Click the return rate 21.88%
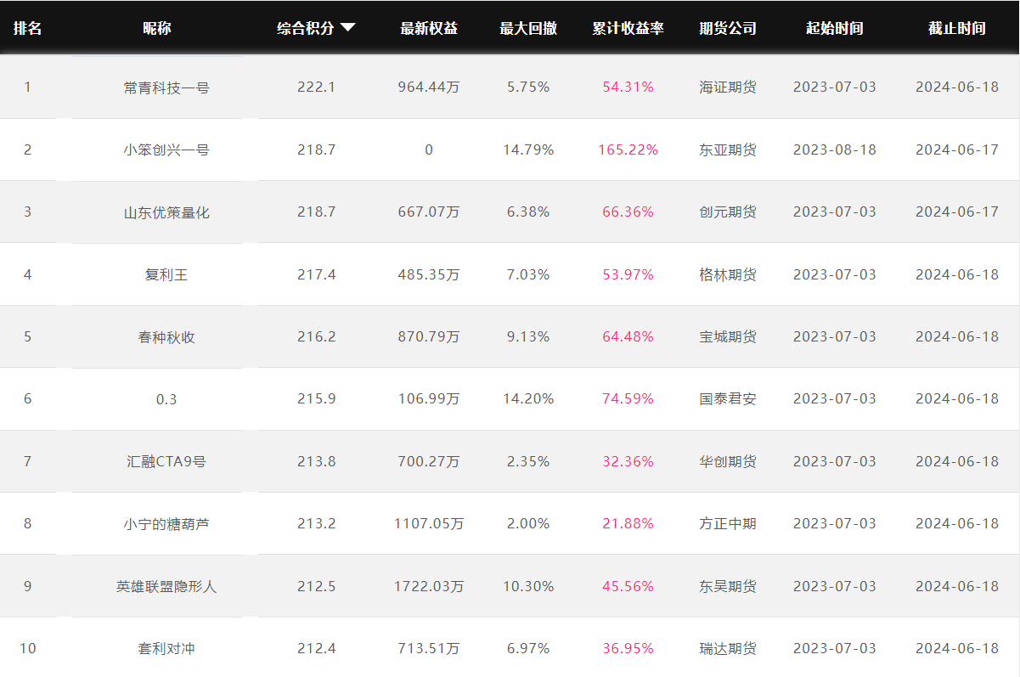This screenshot has height=677, width=1020. coord(628,524)
